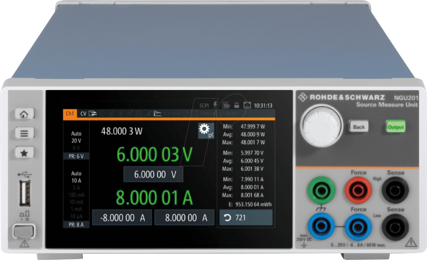Tap the lightning bolt status icon

(215, 105)
